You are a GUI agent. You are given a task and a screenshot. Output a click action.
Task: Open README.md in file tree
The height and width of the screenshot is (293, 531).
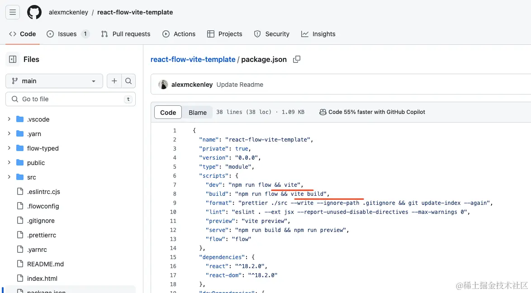tap(45, 264)
